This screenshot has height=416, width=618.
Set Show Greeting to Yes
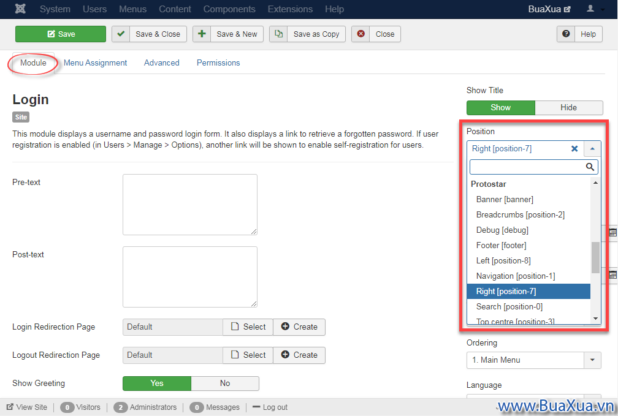(x=157, y=384)
